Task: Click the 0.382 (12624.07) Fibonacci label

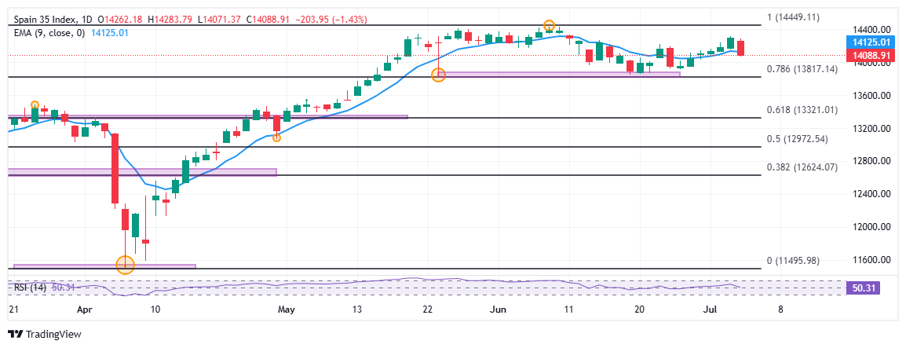Action: pyautogui.click(x=802, y=167)
